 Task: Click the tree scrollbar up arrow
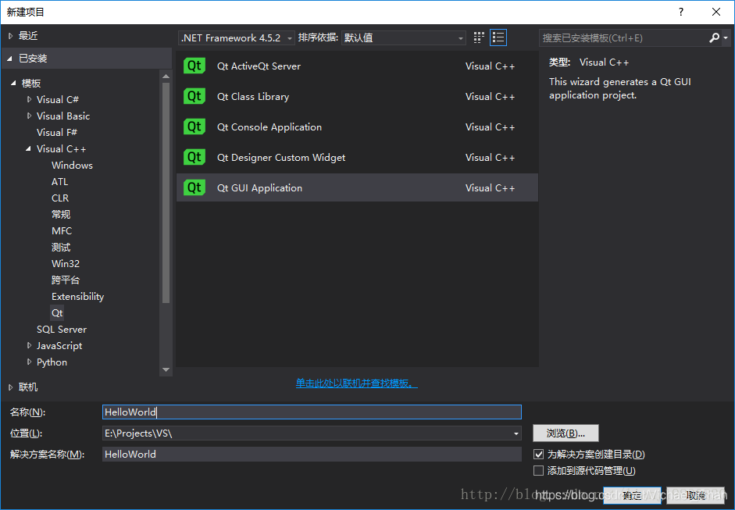pos(166,76)
